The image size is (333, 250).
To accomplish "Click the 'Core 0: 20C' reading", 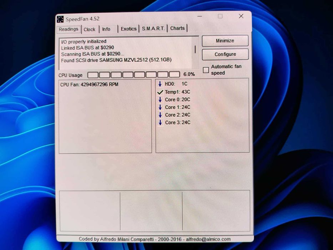I will (177, 100).
